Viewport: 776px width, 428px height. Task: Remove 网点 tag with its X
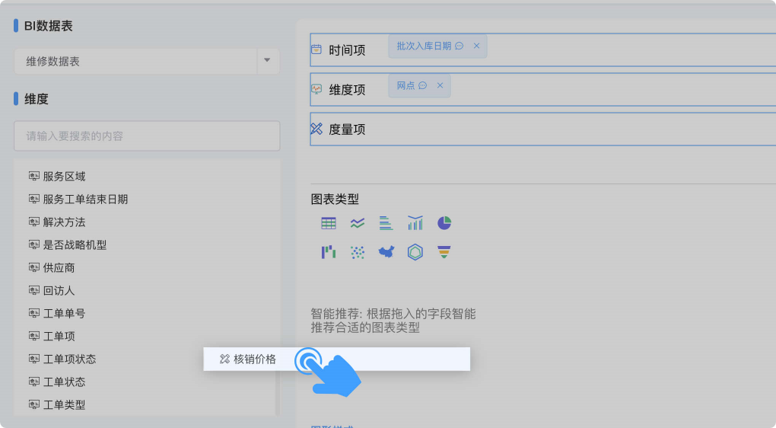tap(440, 85)
